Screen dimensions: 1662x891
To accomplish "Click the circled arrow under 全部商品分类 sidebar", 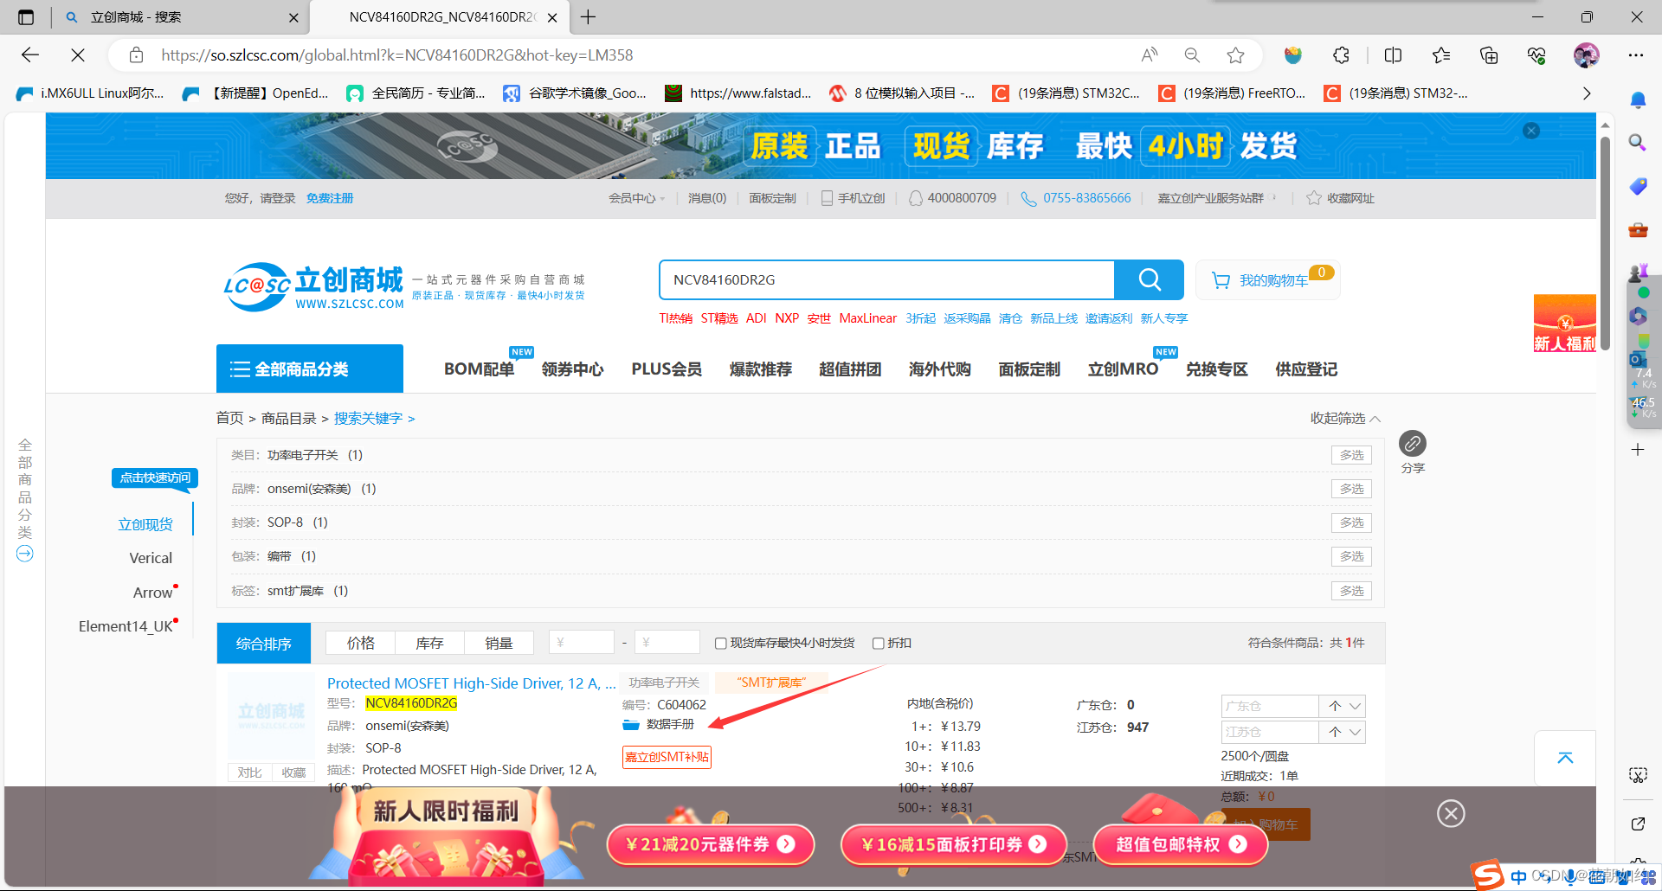I will 25,554.
